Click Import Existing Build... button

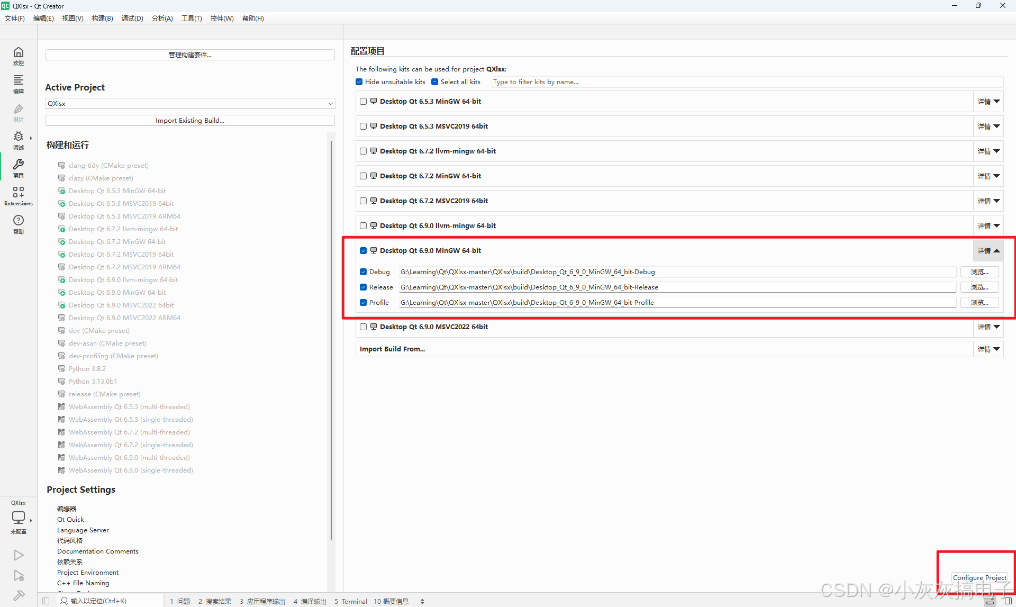[x=190, y=121]
